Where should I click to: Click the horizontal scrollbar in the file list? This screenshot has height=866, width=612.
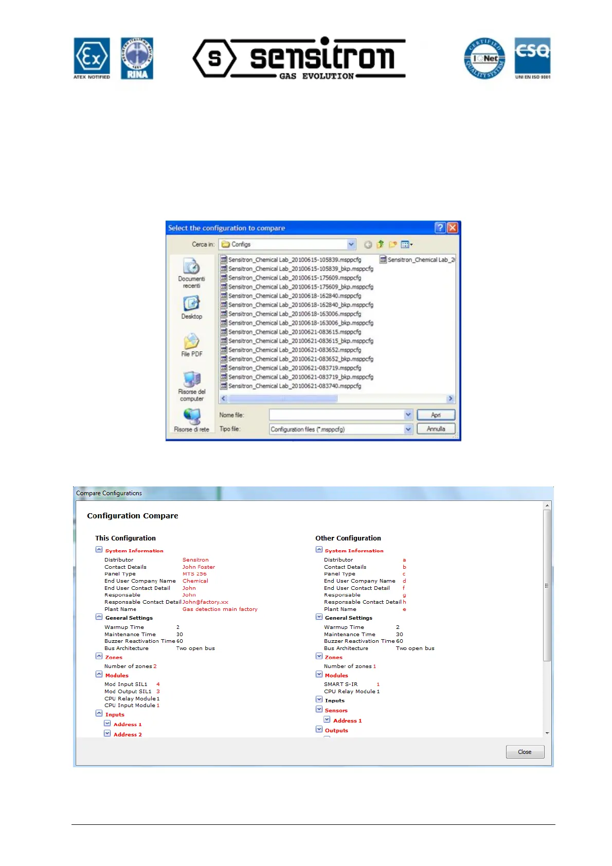coord(283,399)
